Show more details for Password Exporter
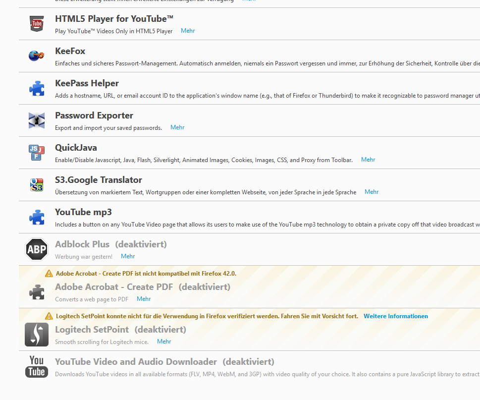 (177, 127)
